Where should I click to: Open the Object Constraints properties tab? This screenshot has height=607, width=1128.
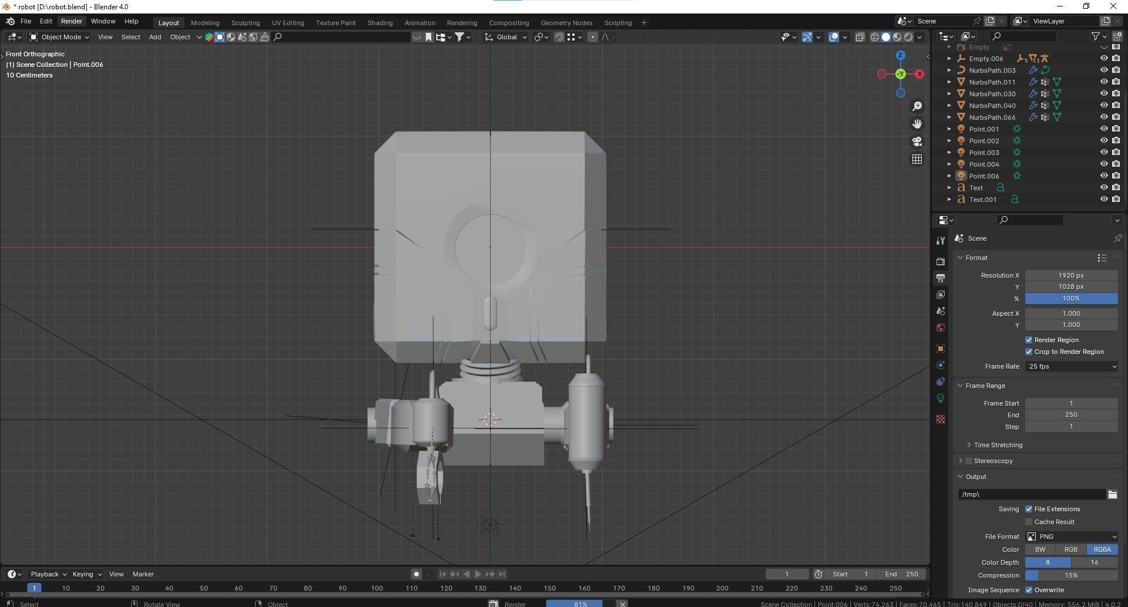pos(941,382)
